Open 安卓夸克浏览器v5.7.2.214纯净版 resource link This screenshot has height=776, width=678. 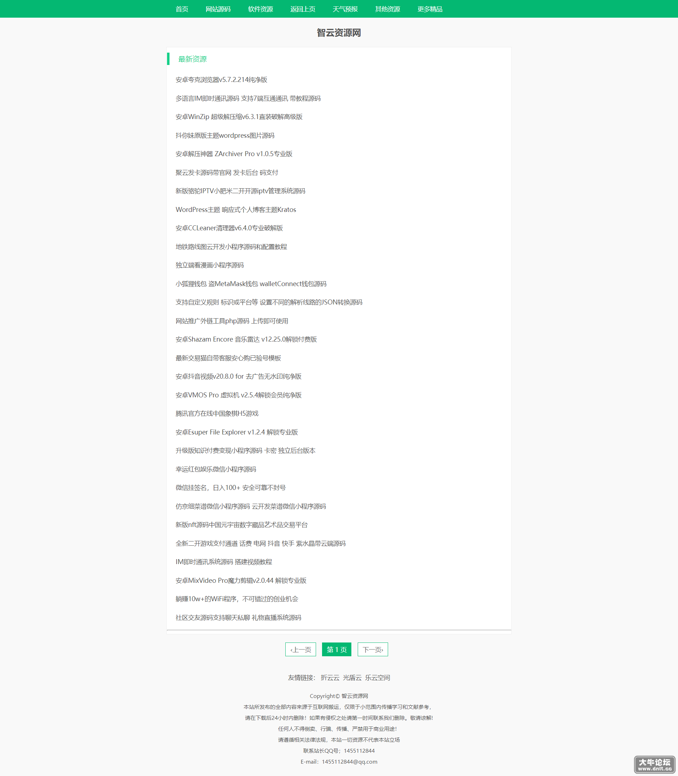(x=221, y=80)
